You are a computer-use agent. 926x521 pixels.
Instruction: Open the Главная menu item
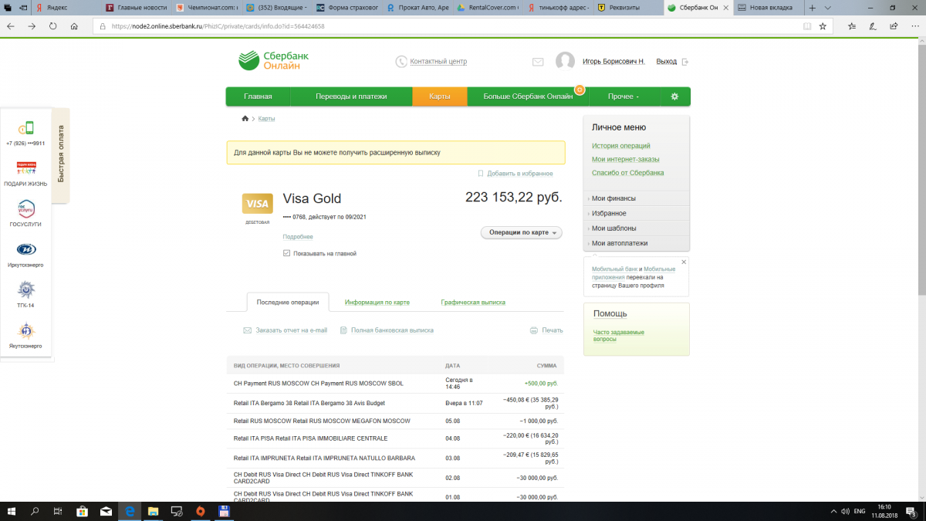tap(258, 96)
